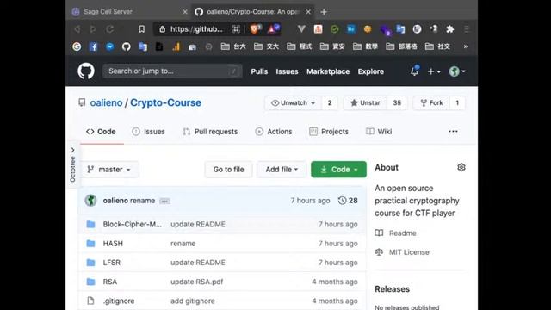551x310 pixels.
Task: Show more bookmarks with double chevron
Action: [x=466, y=46]
